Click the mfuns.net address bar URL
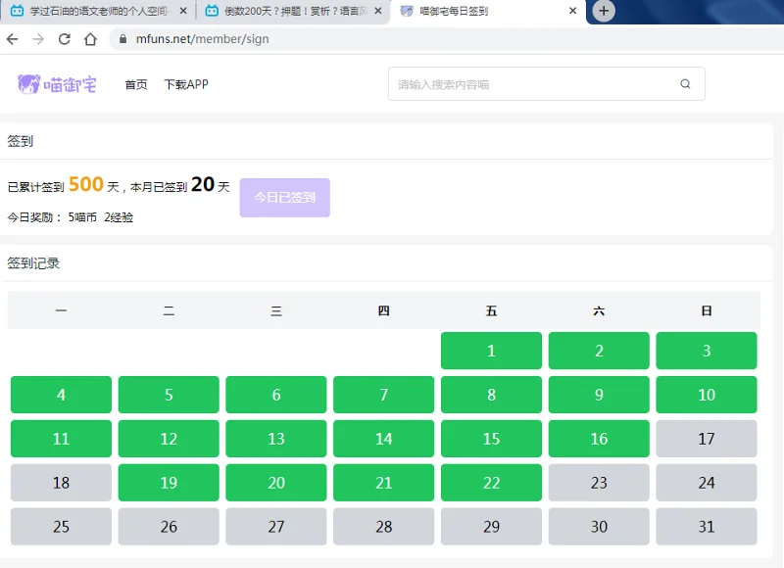Image resolution: width=784 pixels, height=568 pixels. pos(202,39)
